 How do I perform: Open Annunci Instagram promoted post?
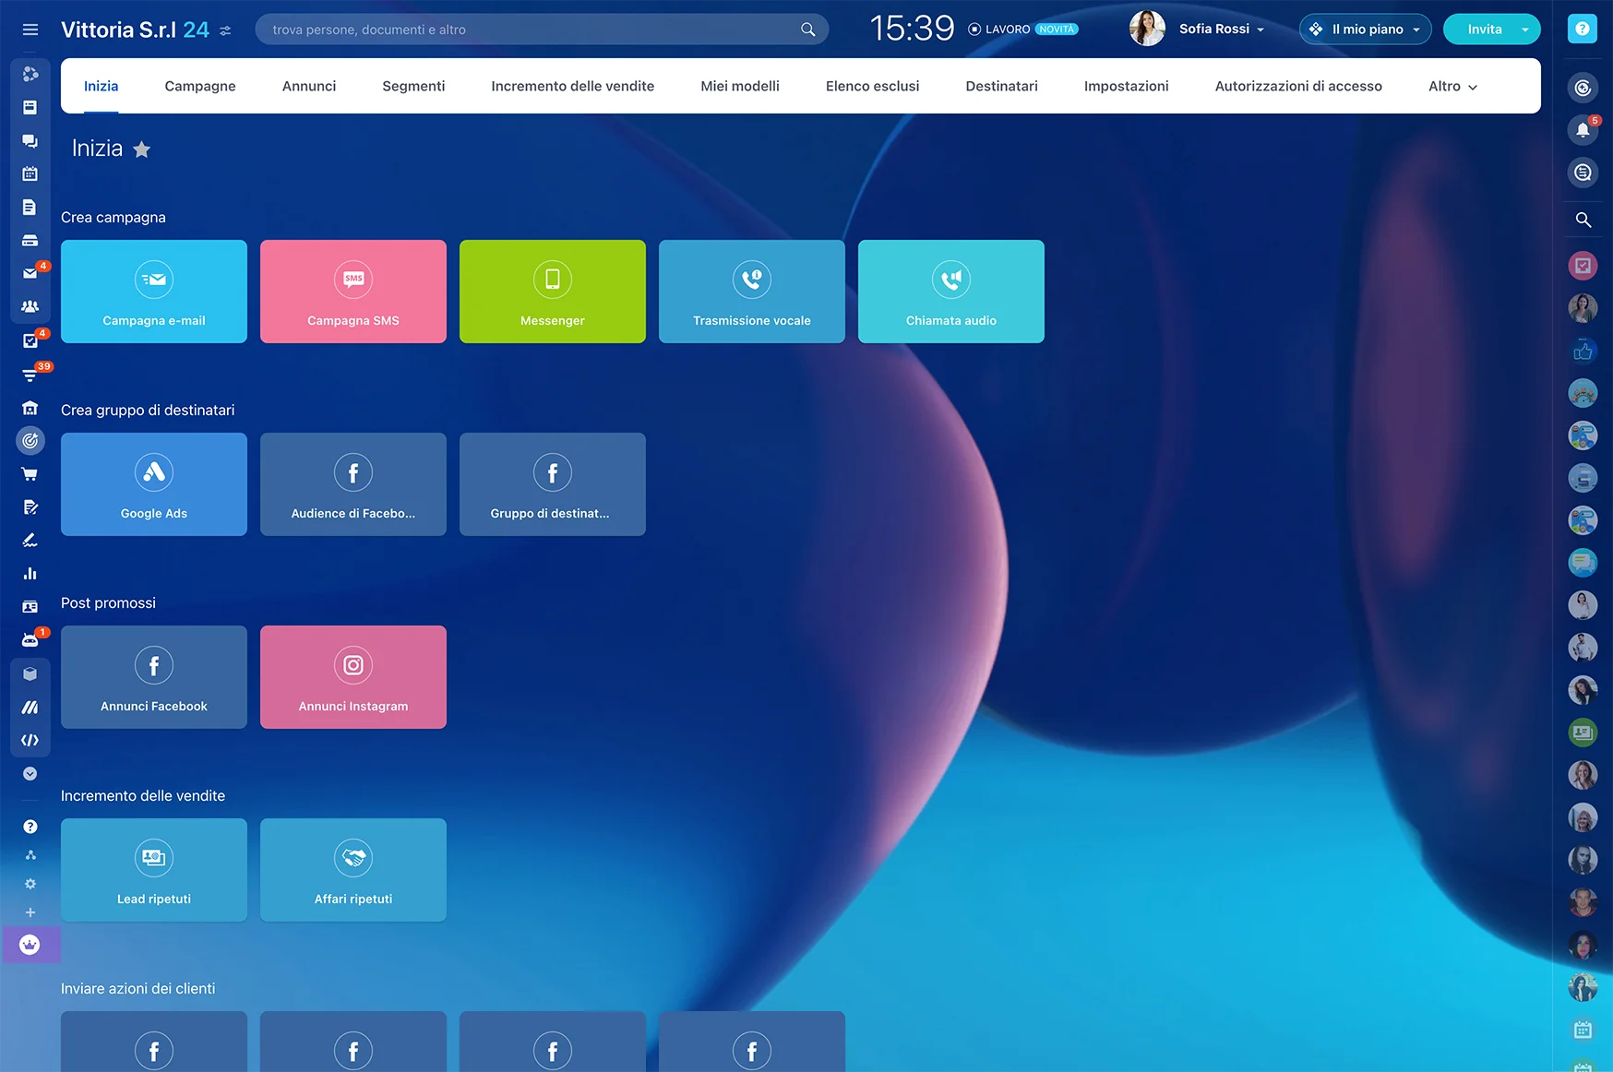click(x=353, y=677)
